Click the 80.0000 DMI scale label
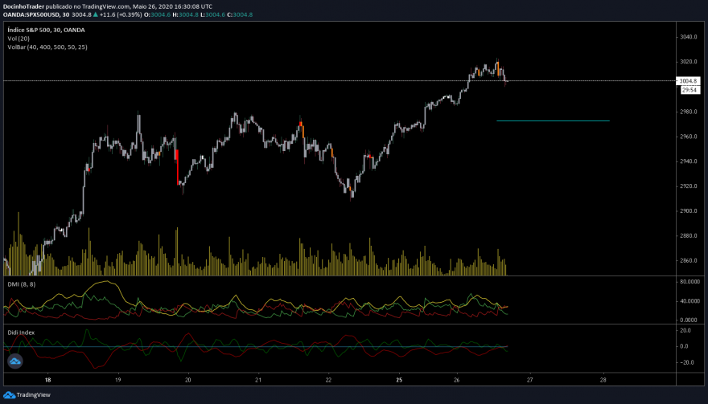Viewport: 708px width, 404px height. [689, 282]
